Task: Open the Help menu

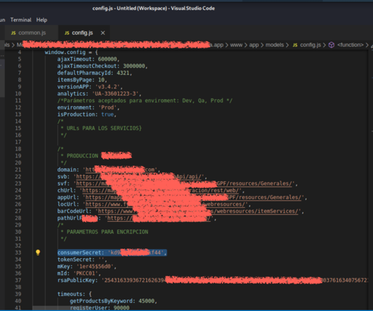Action: tap(42, 20)
